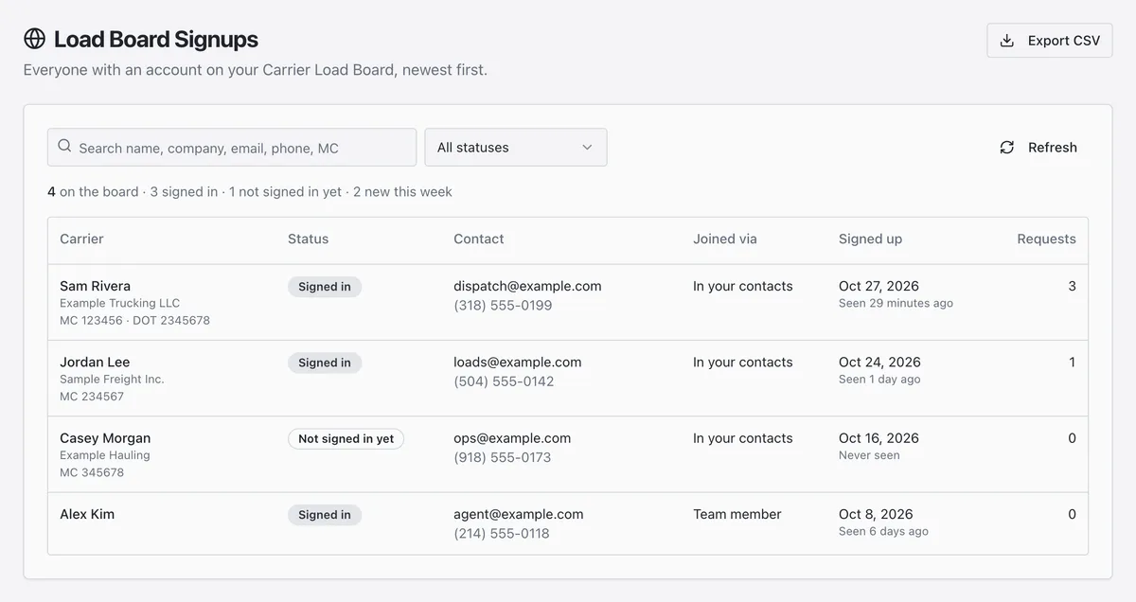
Task: Click the Joined via column header
Action: 725,239
